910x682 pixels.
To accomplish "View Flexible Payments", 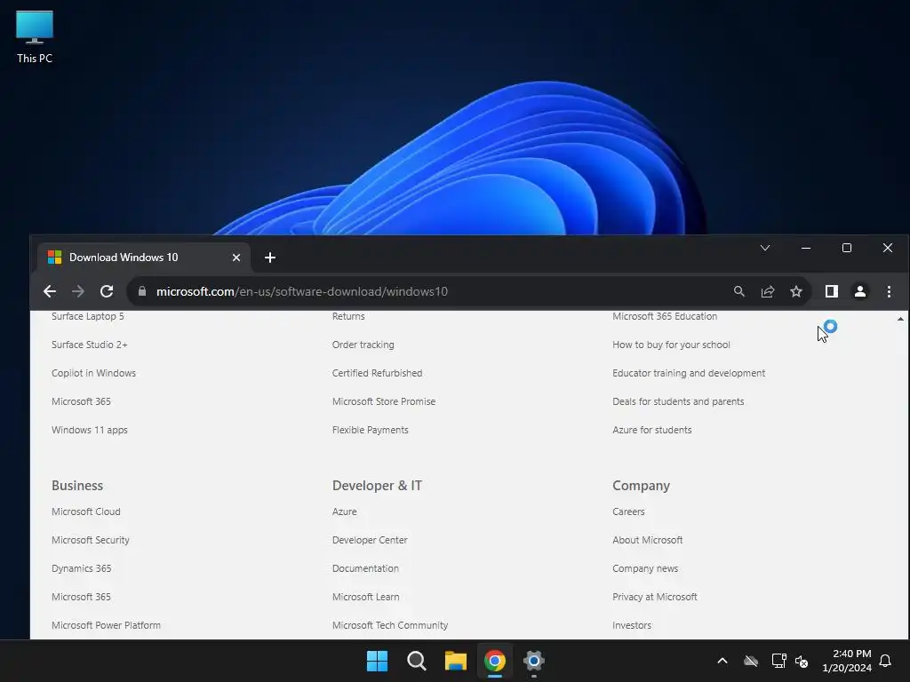I will (371, 430).
